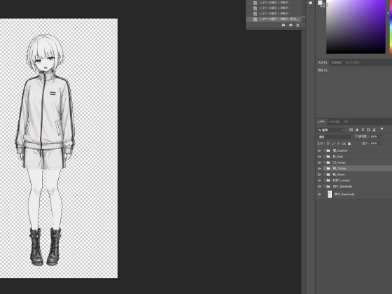Image resolution: width=392 pixels, height=294 pixels.
Task: Switch to the 色調補正 (Adjustments) tab
Action: point(337,62)
